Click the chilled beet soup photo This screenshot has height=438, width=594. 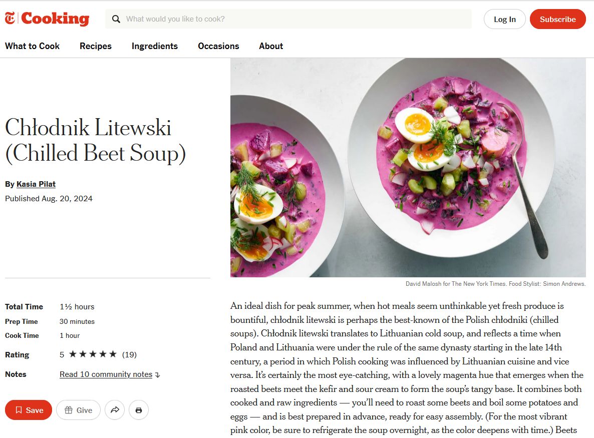(x=408, y=167)
